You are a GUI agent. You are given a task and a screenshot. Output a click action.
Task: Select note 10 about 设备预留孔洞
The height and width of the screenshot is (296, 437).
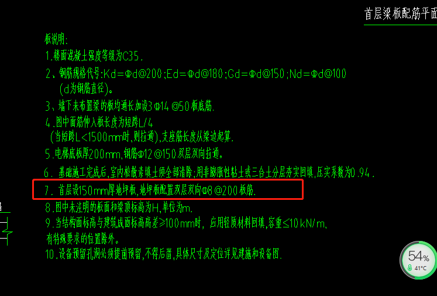pos(164,254)
